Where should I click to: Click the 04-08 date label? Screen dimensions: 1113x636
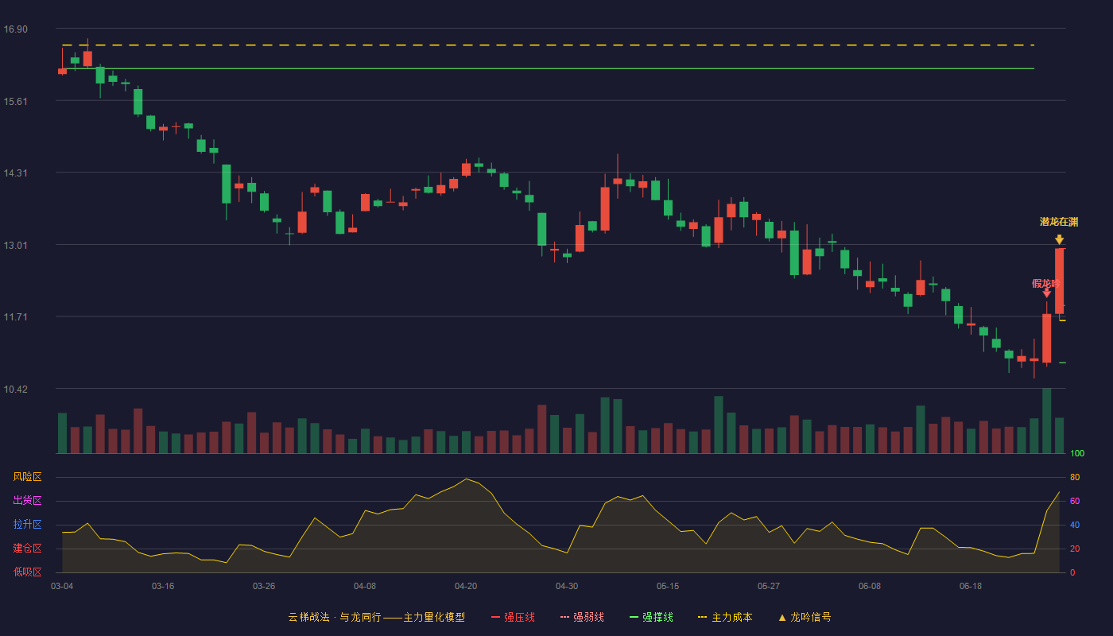click(x=365, y=586)
